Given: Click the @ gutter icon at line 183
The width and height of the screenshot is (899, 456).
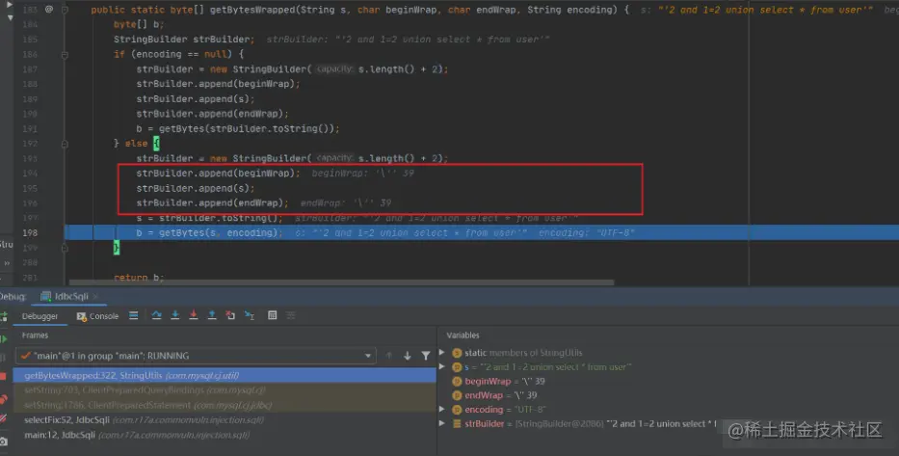Looking at the screenshot, I should [x=49, y=10].
